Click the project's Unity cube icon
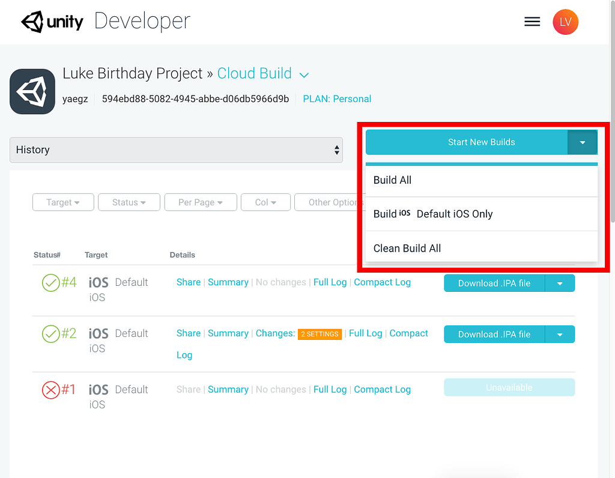 pos(32,91)
